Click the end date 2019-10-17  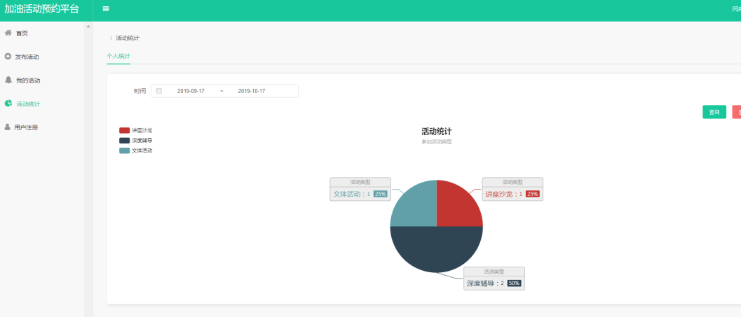click(252, 91)
